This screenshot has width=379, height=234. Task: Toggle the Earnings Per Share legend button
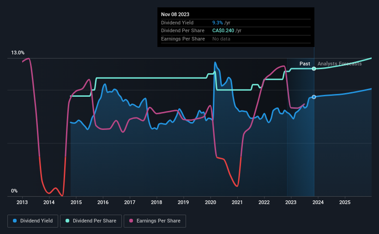[x=155, y=221]
